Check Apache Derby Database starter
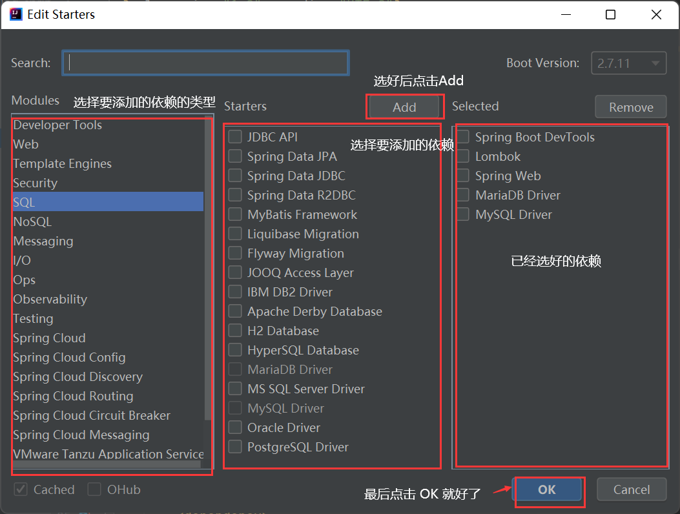Viewport: 680px width, 514px height. (235, 311)
